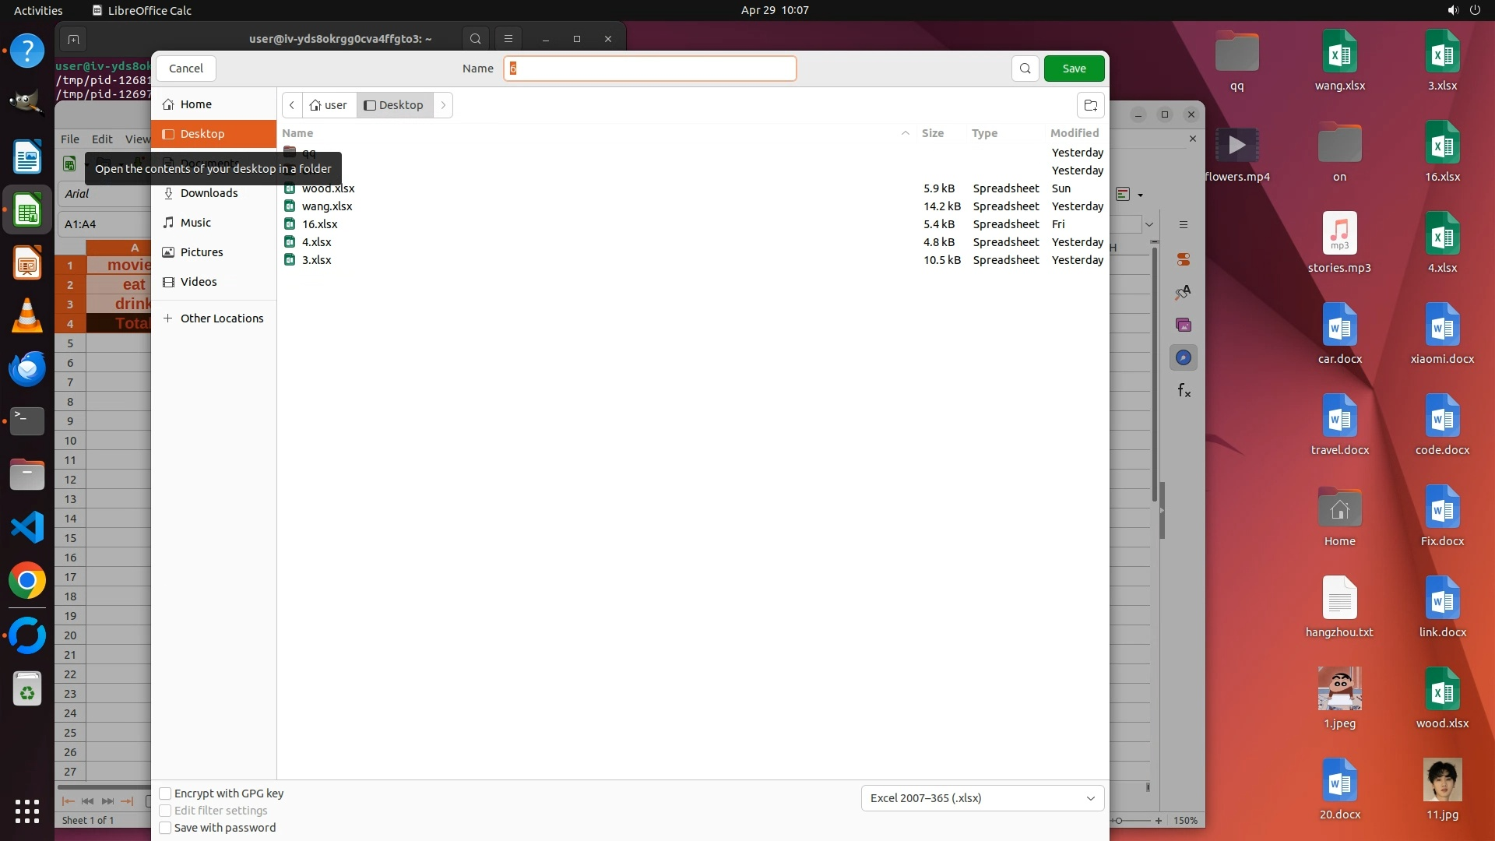The width and height of the screenshot is (1495, 841).
Task: Click the search icon in save dialog
Action: tap(1025, 69)
